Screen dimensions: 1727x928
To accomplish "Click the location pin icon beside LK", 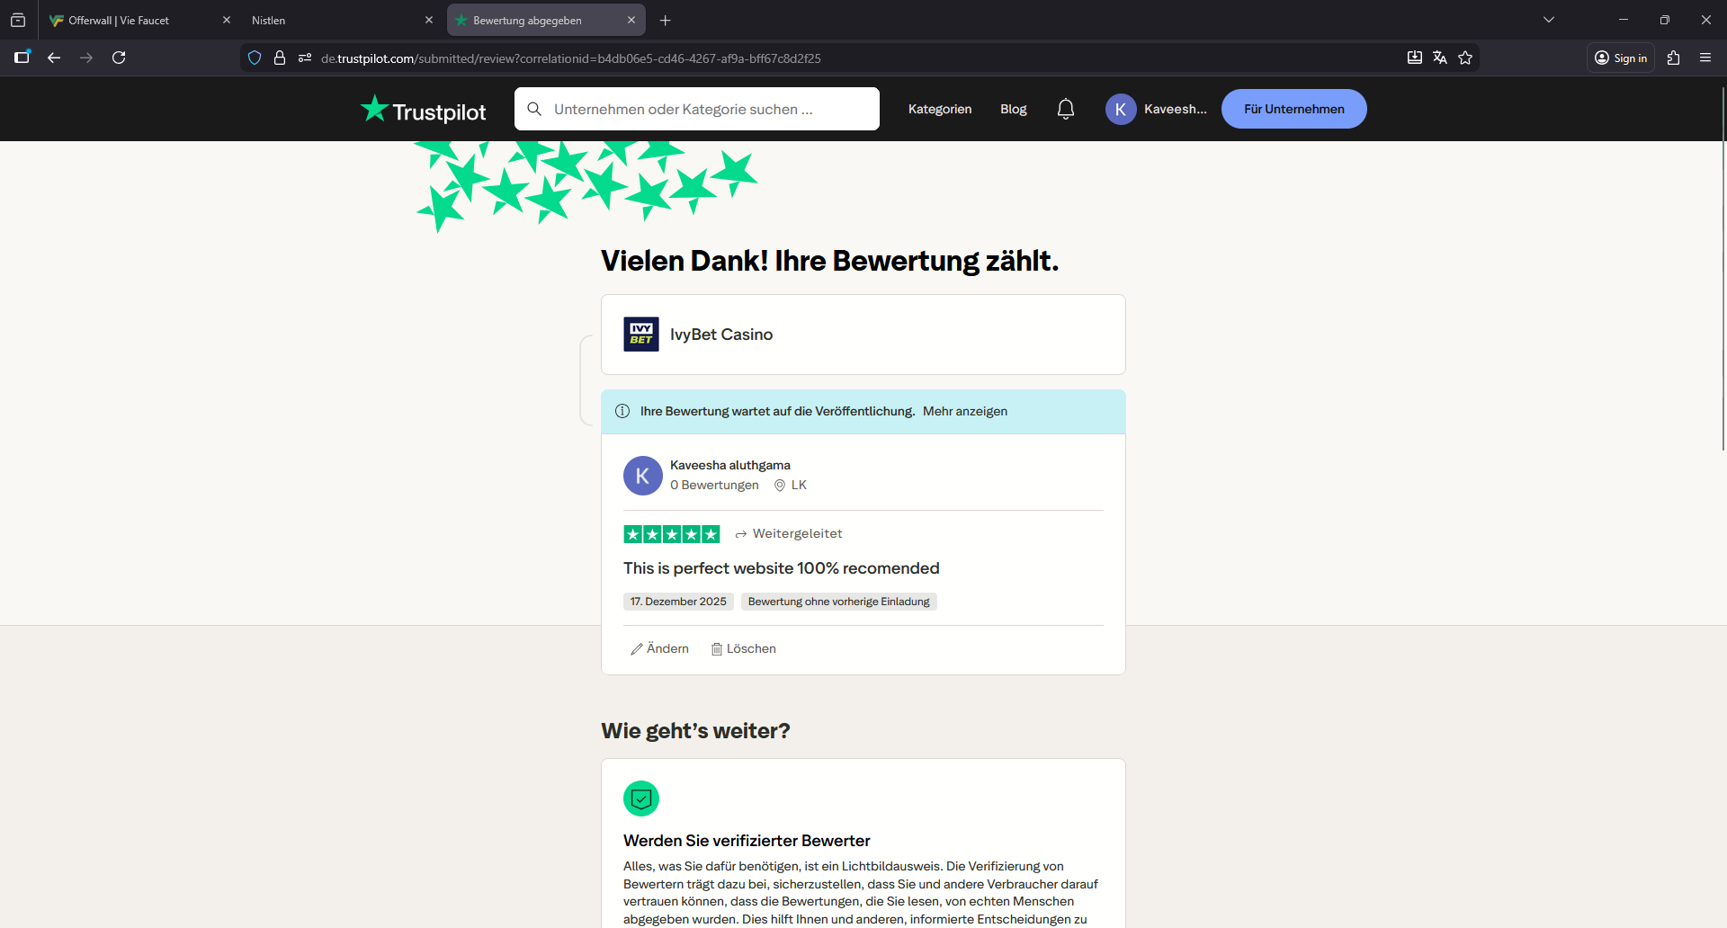I will (x=780, y=486).
